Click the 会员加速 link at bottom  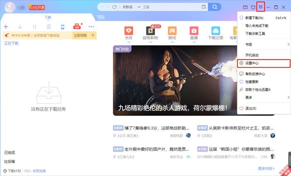(x=39, y=171)
